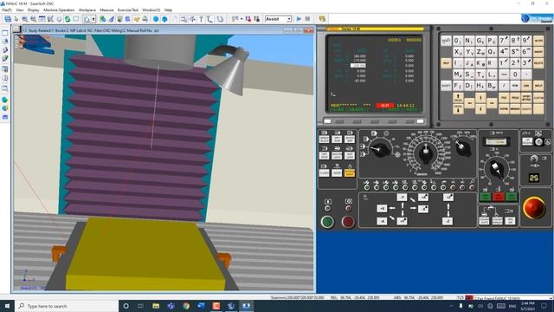Click the -Z jog button
Viewport: 554px width, 312px height.
click(448, 222)
